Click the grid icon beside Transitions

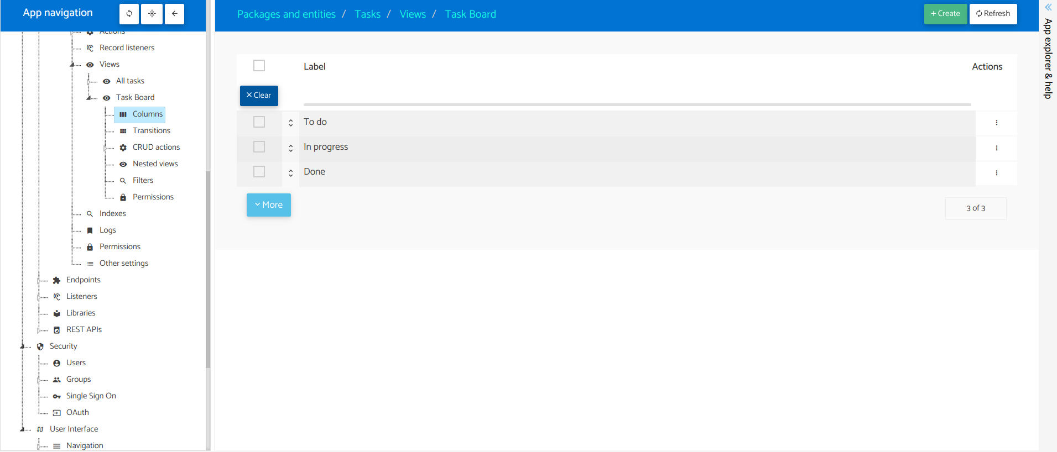coord(123,131)
